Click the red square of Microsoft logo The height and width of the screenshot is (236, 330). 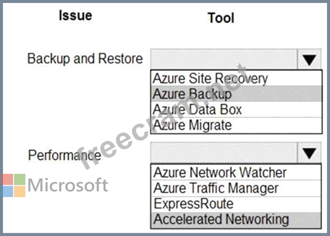tap(8, 179)
